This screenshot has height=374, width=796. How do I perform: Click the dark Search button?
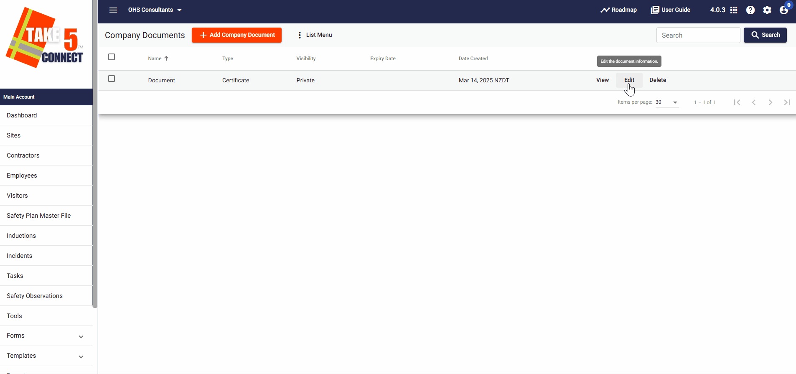click(x=765, y=35)
